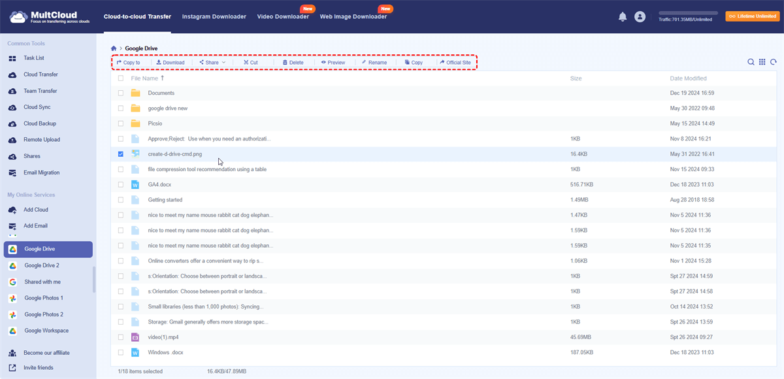Check the Getting started checkbox
The height and width of the screenshot is (379, 784).
tap(121, 200)
